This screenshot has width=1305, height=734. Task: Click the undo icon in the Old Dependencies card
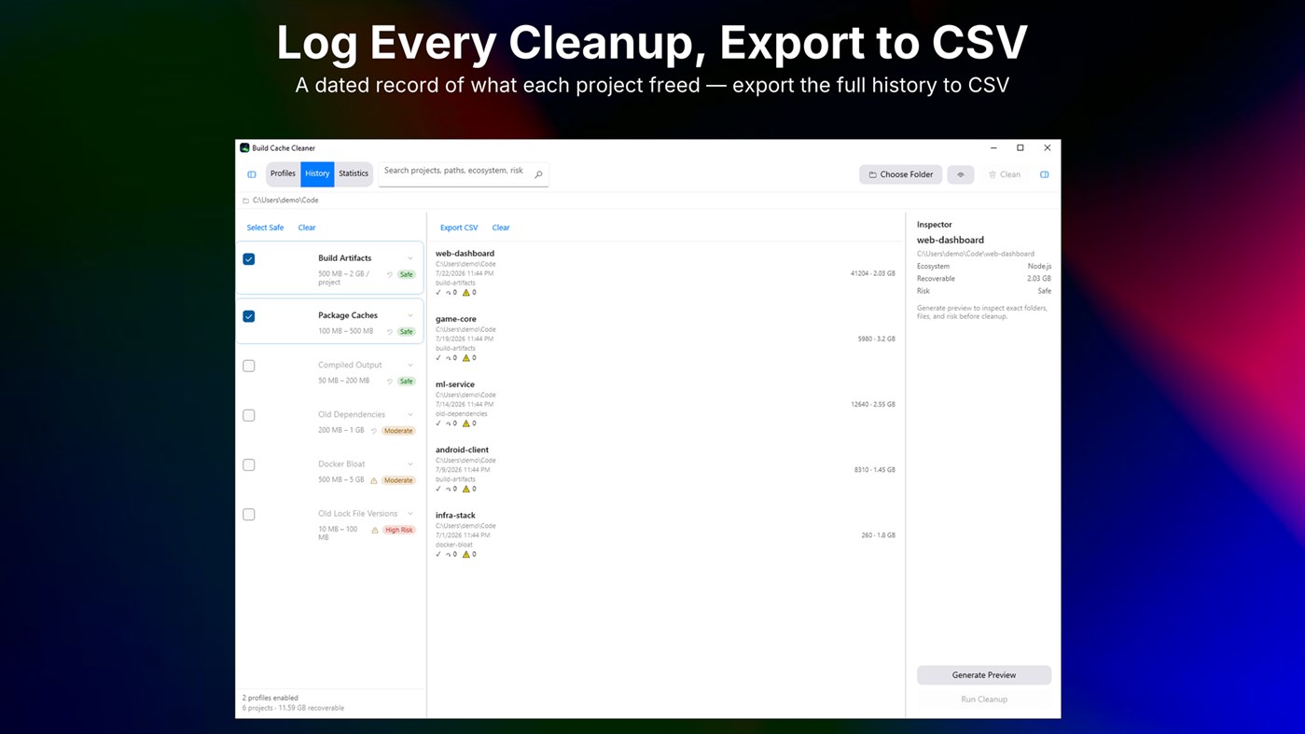(x=374, y=431)
